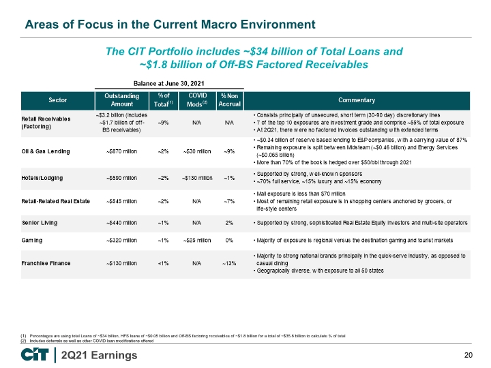
Task: Click the '~$130 million' Franchise Finance amount
Action: (x=122, y=263)
